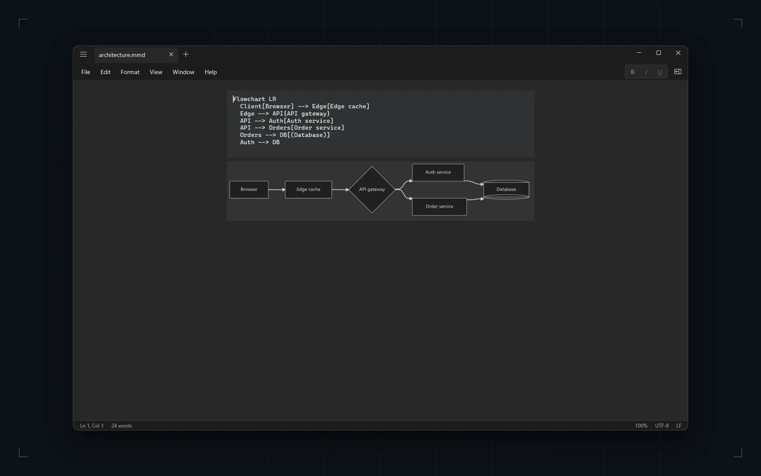This screenshot has height=476, width=761.
Task: Close the editor window
Action: (678, 53)
